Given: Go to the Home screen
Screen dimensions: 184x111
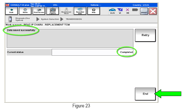Looking at the screenshot, I should point(25,11).
